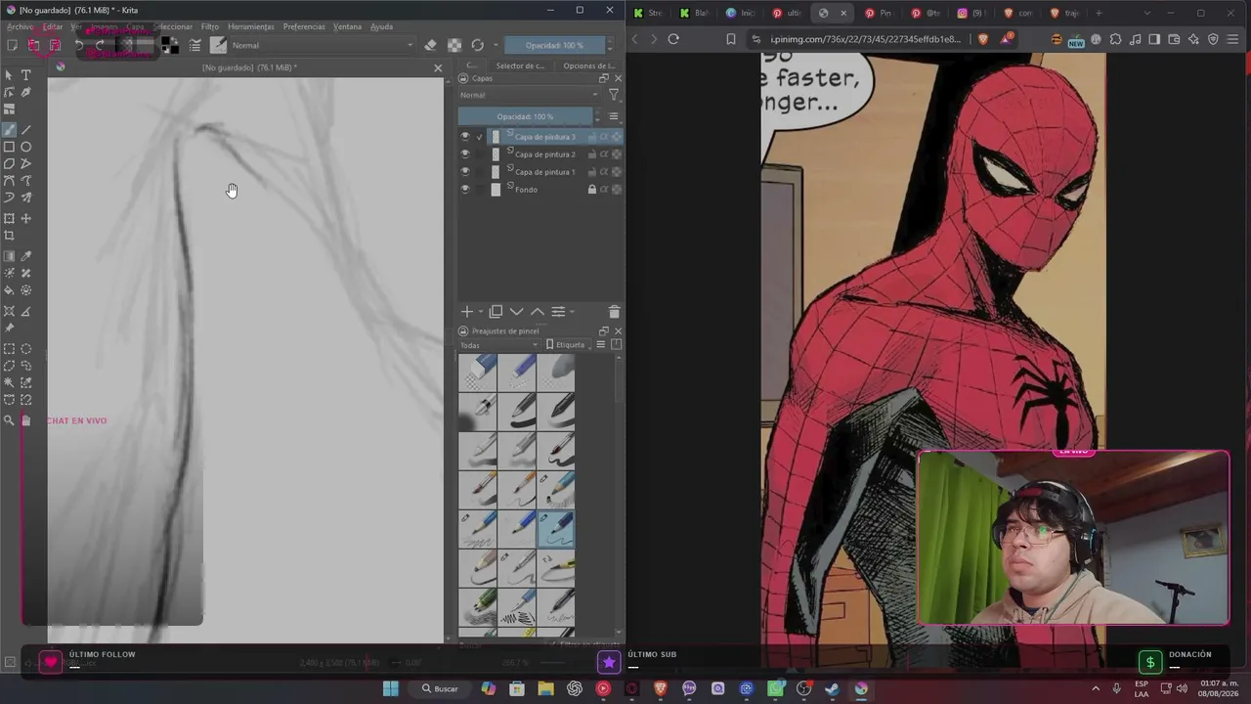Image resolution: width=1251 pixels, height=704 pixels.
Task: Select the Line tool in toolbox
Action: 26,129
